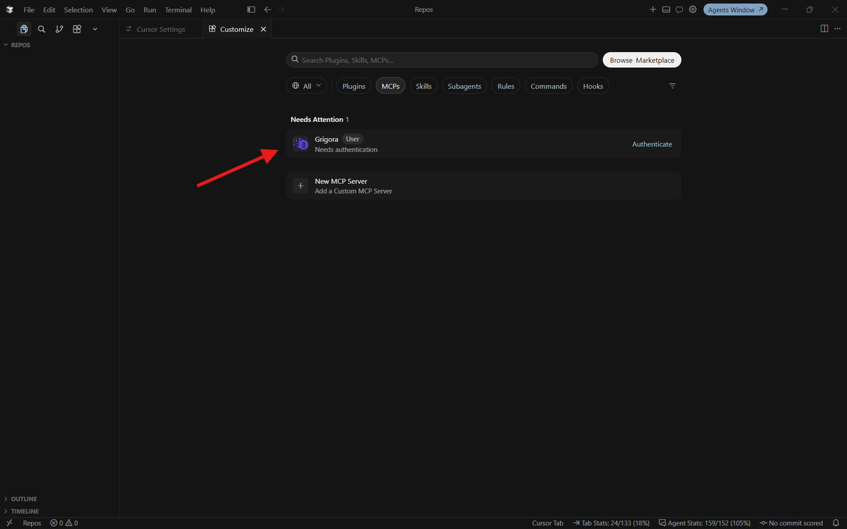Select the Hooks filter chip
847x529 pixels.
pyautogui.click(x=593, y=86)
